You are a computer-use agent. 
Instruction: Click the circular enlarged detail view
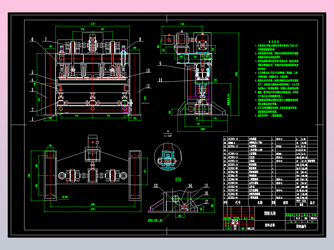[168, 157]
